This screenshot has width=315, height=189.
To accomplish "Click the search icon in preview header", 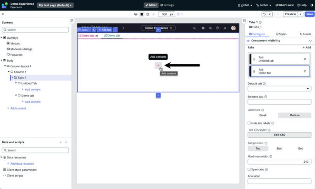I will tap(195, 28).
